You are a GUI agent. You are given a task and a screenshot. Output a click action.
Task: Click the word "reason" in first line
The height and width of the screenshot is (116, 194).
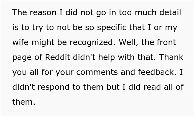coord(43,13)
